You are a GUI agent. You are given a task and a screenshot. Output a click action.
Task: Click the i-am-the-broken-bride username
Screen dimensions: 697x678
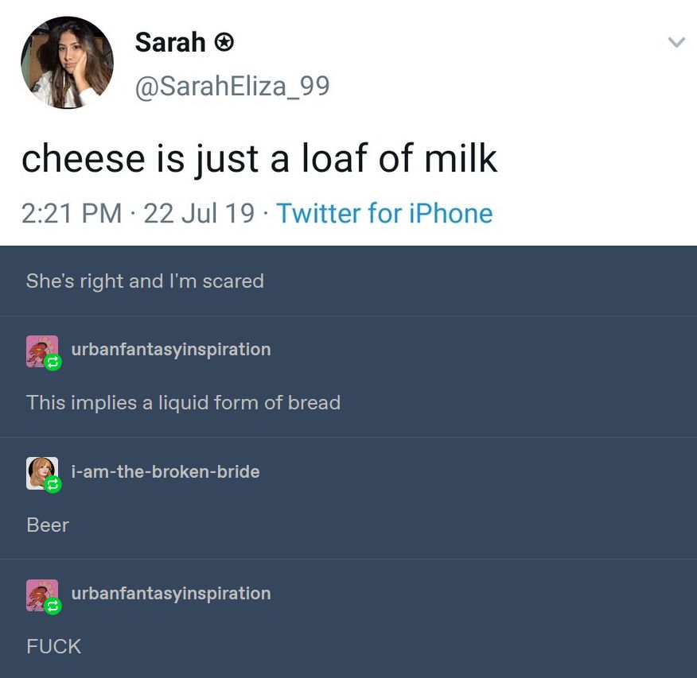pyautogui.click(x=165, y=471)
